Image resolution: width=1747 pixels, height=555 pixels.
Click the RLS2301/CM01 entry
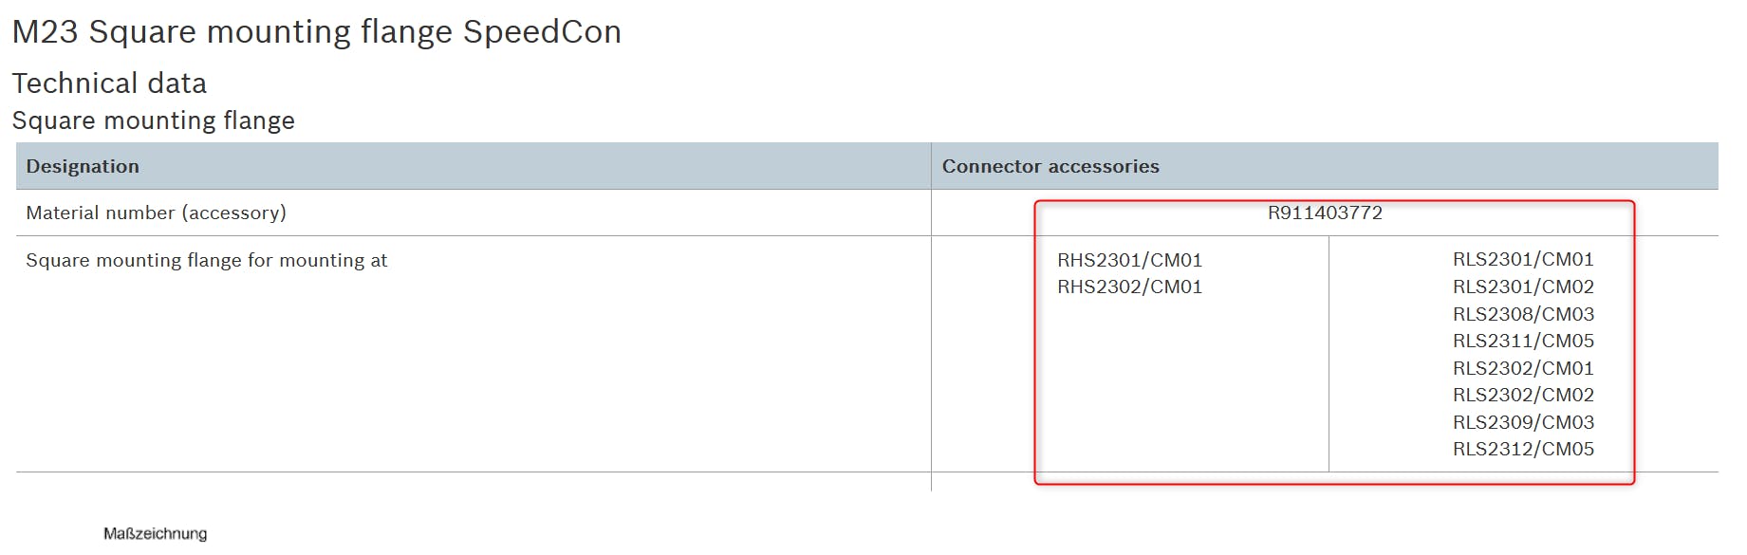1523,259
